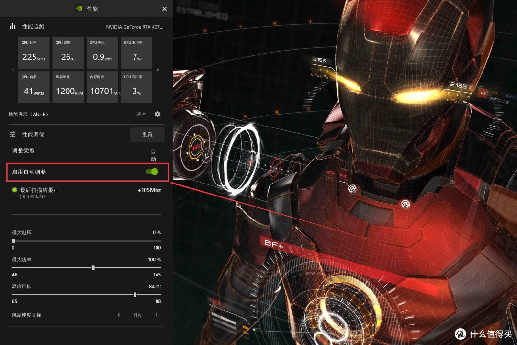This screenshot has height=345, width=517.
Task: Close the 性能 panel
Action: point(164,9)
